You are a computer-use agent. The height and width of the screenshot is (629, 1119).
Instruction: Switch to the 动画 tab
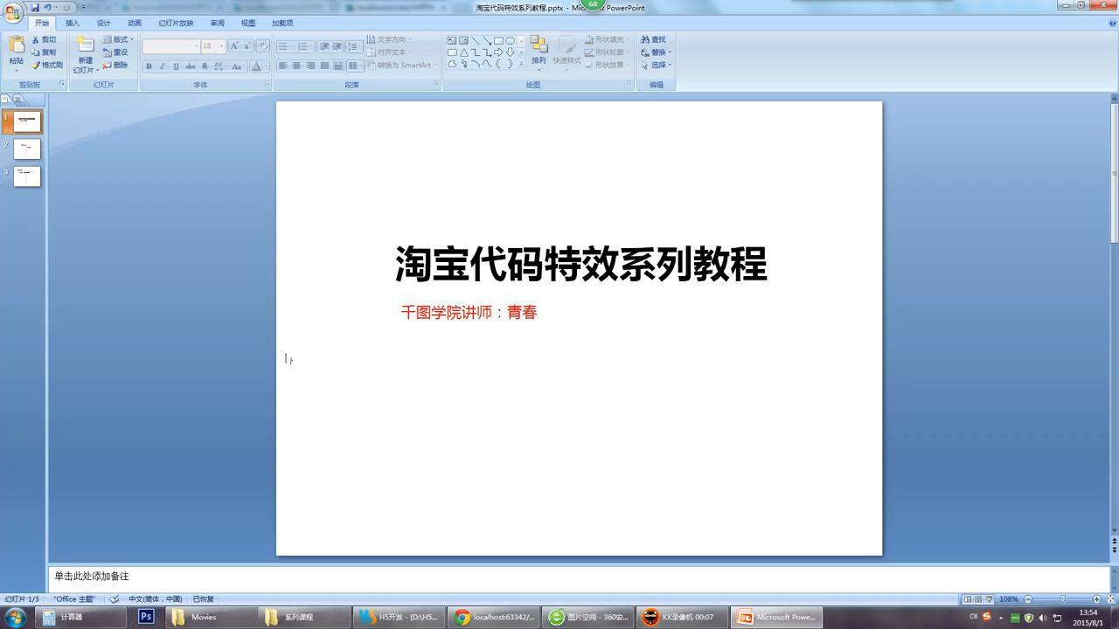coord(135,23)
